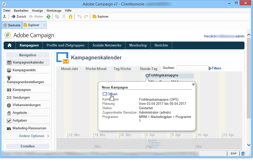This screenshot has width=253, height=166.
Task: Open the Werkzeuge menu
Action: point(54,11)
